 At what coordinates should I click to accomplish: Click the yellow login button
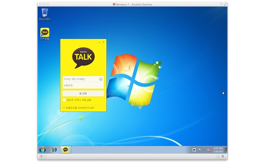click(83, 93)
